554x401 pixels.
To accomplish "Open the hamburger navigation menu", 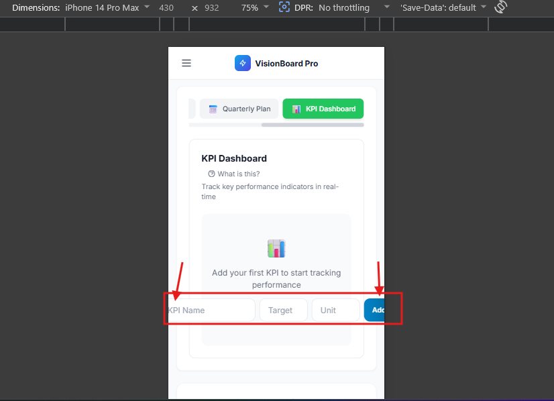I will 186,63.
